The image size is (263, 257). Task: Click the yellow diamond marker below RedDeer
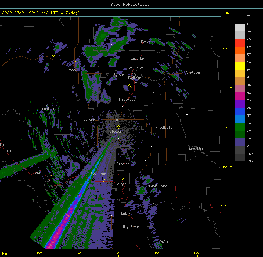click(130, 85)
